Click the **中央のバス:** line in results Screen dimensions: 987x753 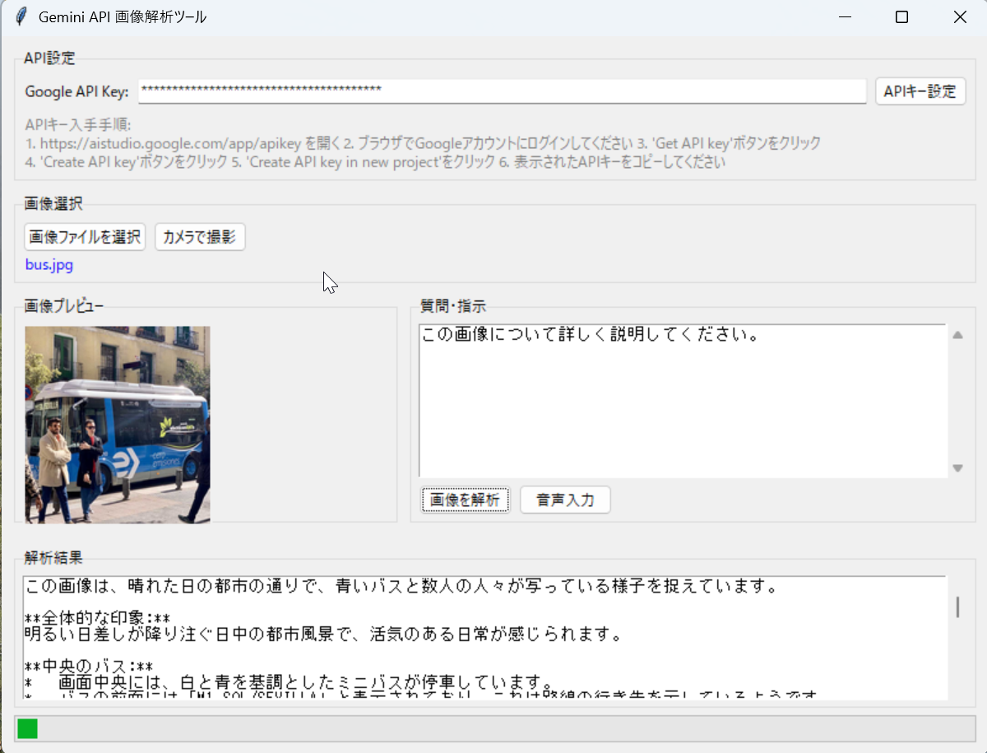[89, 666]
